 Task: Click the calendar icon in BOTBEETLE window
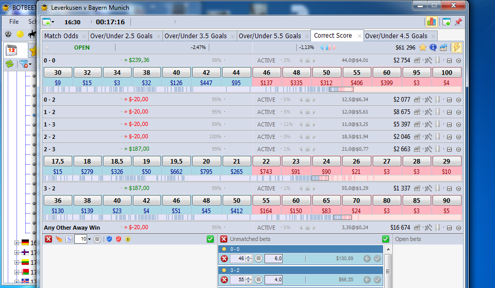click(x=12, y=50)
